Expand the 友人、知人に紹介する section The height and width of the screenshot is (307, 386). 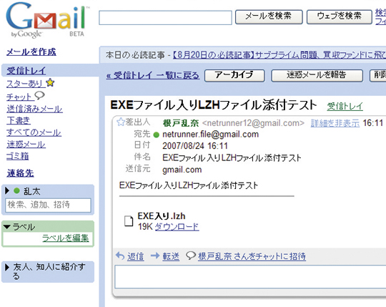pos(7,267)
